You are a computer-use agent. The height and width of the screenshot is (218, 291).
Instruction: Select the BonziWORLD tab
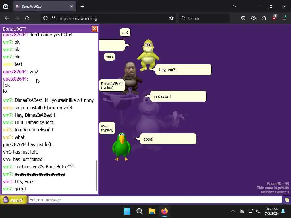pyautogui.click(x=45, y=7)
